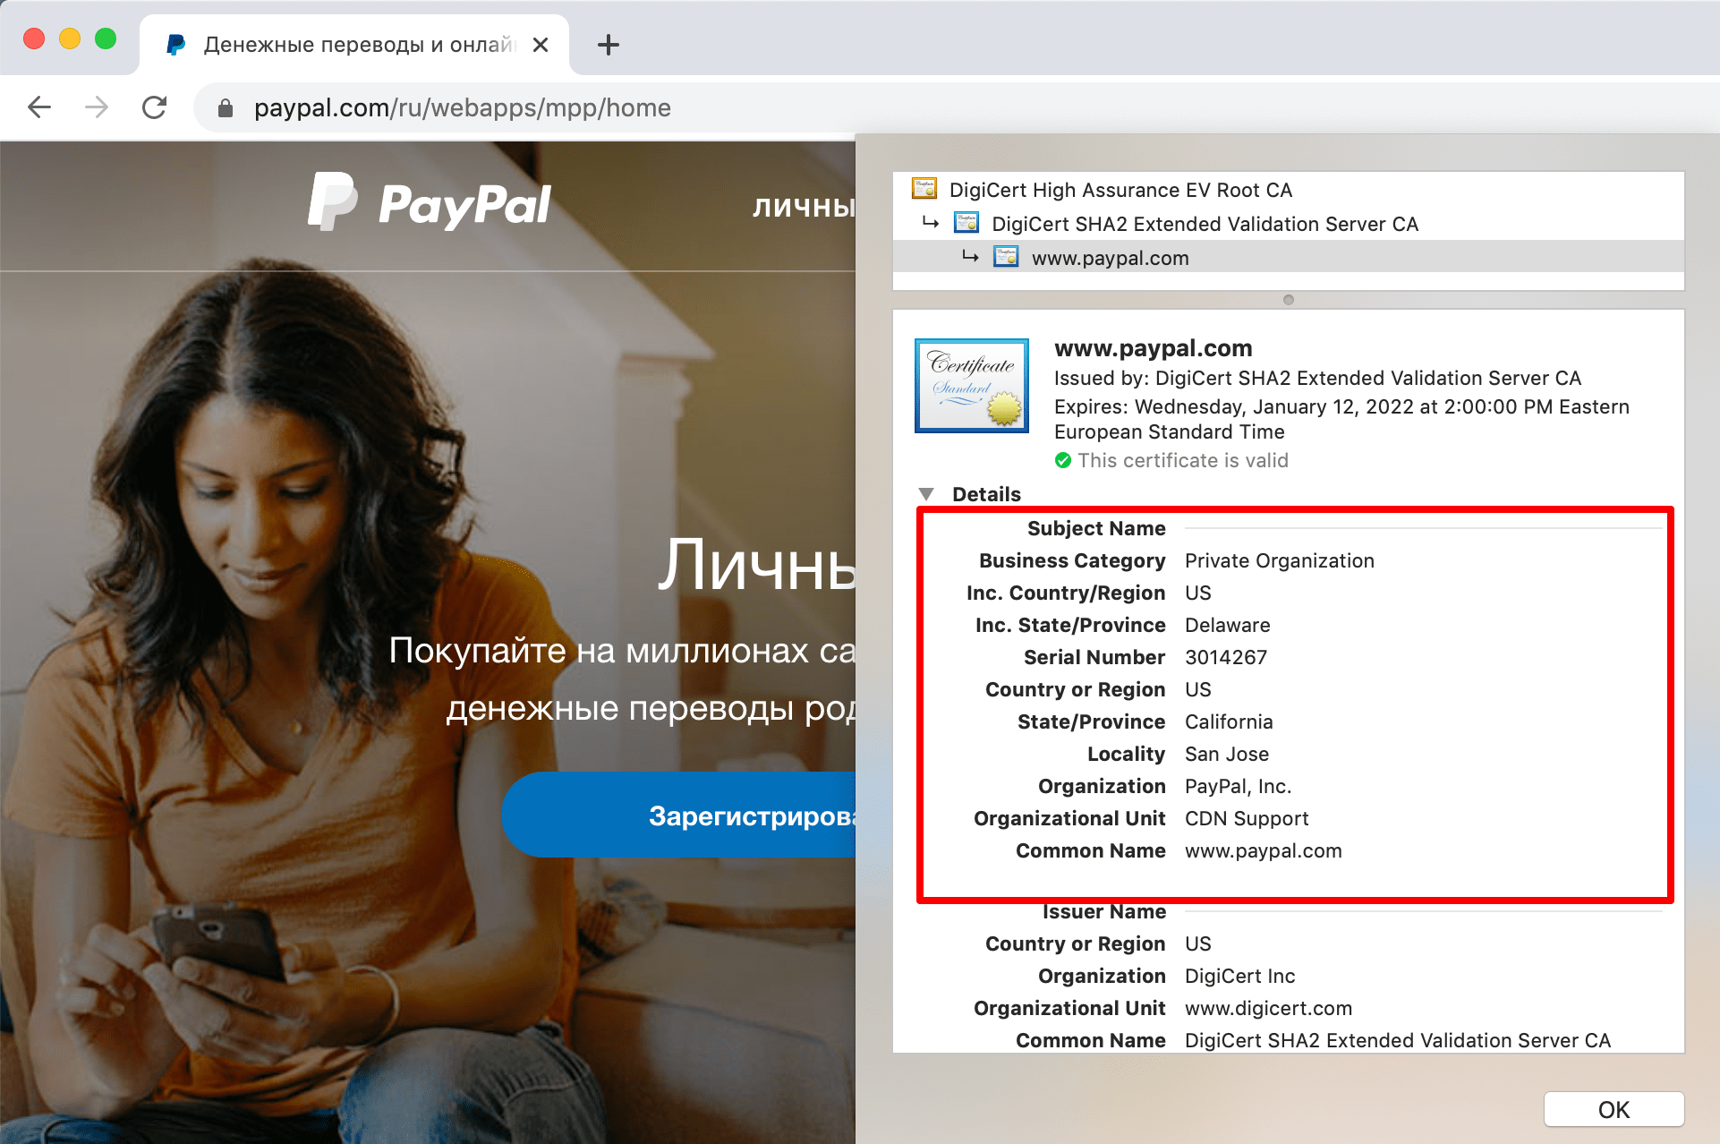Click the 'Subject Name' section header

pyautogui.click(x=1096, y=528)
